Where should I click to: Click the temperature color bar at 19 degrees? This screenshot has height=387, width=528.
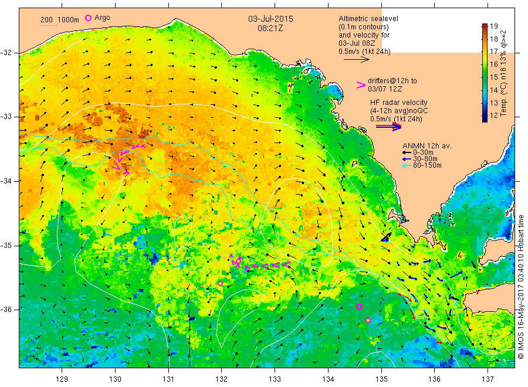click(485, 26)
